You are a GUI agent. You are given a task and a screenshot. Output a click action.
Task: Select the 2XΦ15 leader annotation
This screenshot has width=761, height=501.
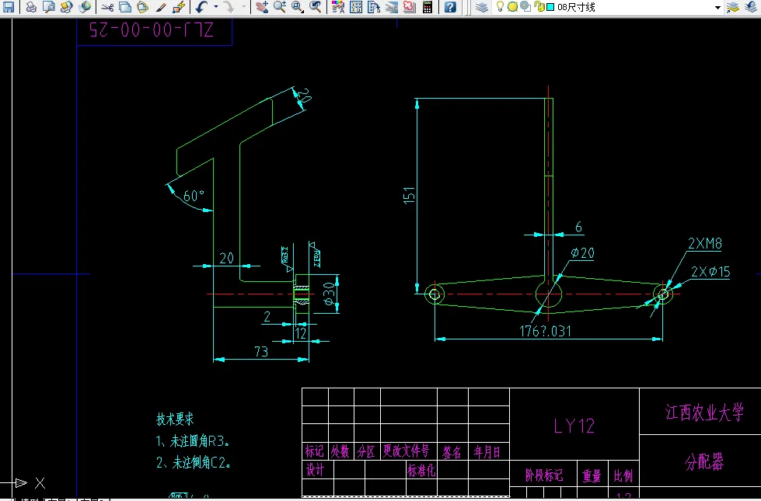[710, 272]
